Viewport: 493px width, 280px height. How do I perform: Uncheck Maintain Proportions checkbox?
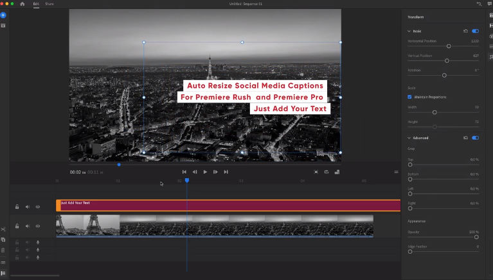point(409,97)
